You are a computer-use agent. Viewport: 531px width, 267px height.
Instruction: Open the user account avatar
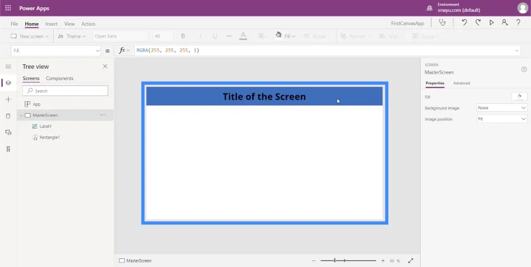(x=522, y=8)
